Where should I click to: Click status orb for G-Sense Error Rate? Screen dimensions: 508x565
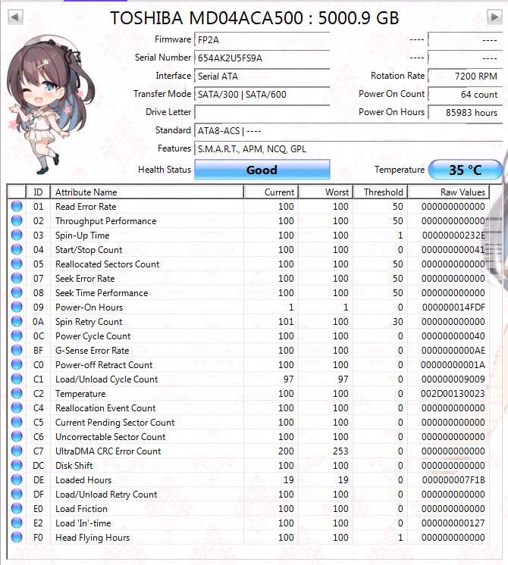(x=17, y=350)
